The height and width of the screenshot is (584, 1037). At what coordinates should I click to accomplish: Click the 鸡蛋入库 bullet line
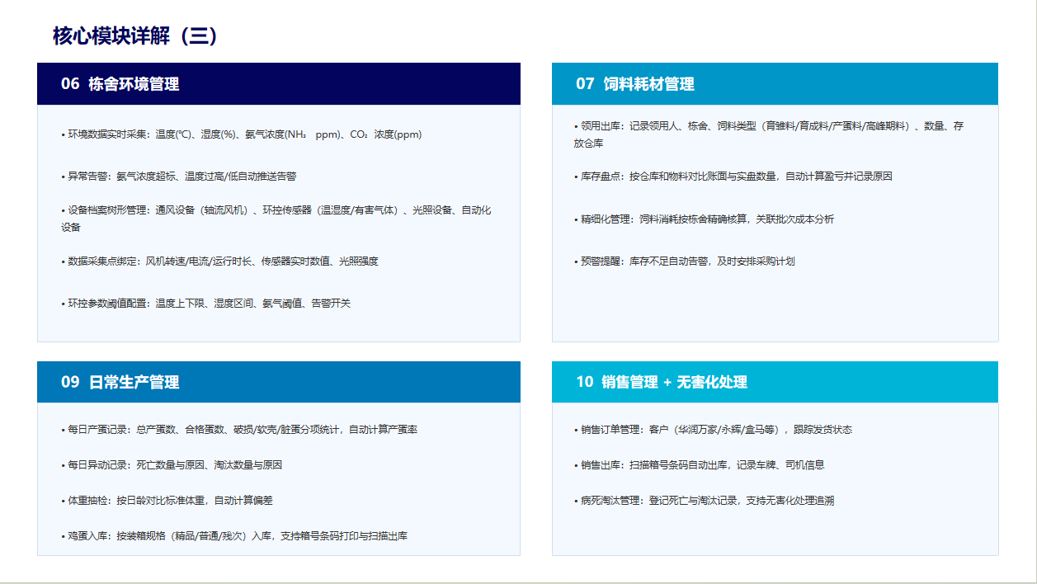[x=234, y=536]
